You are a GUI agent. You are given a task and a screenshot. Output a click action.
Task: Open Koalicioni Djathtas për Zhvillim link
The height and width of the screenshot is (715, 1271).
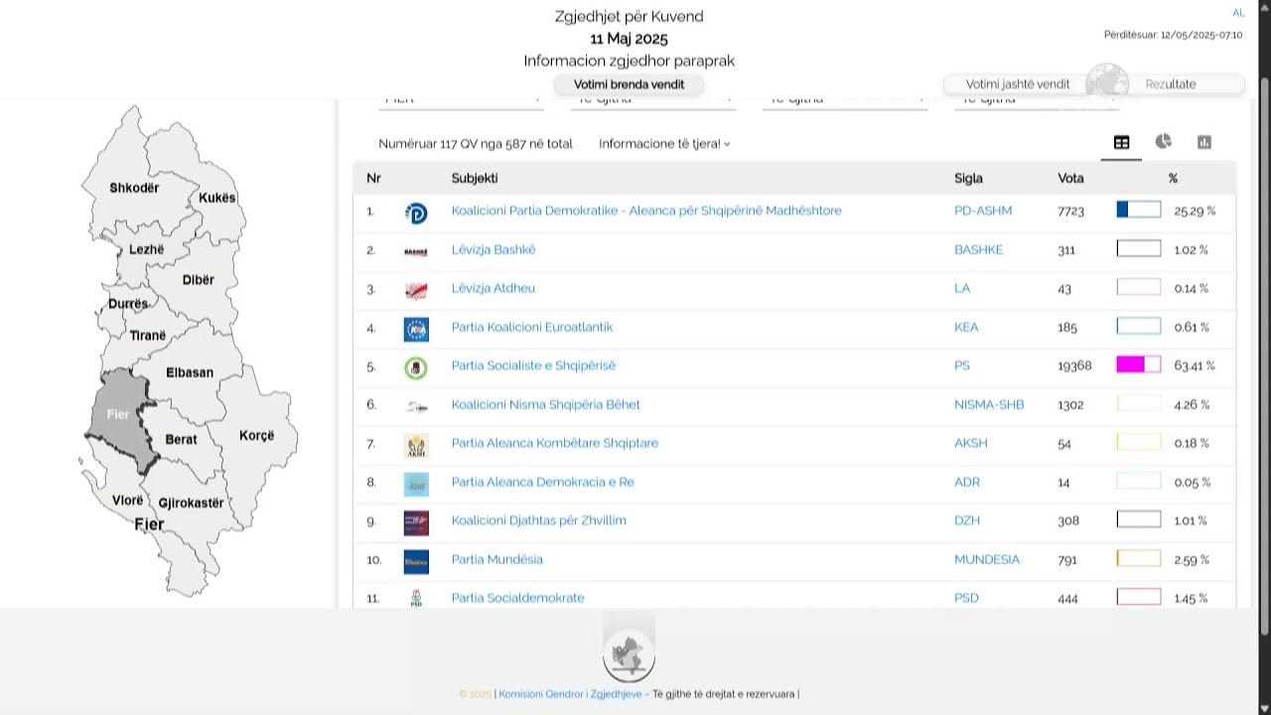pyautogui.click(x=539, y=520)
